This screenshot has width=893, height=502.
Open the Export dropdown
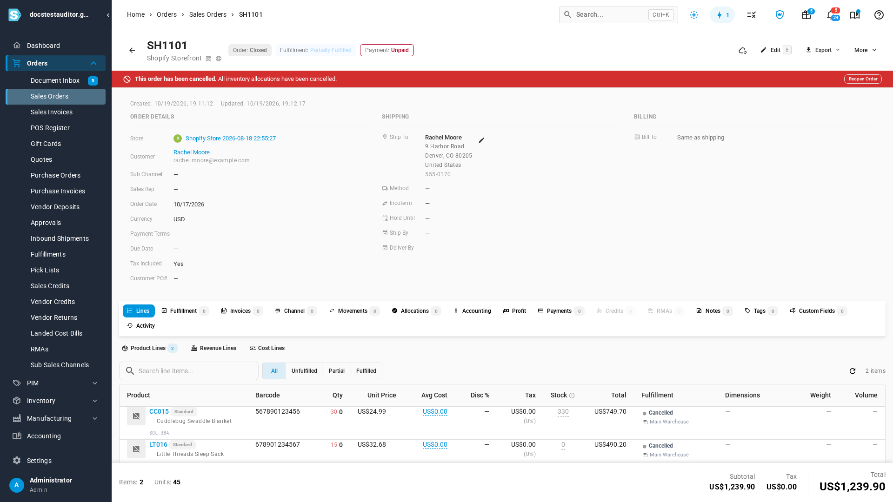tap(823, 50)
